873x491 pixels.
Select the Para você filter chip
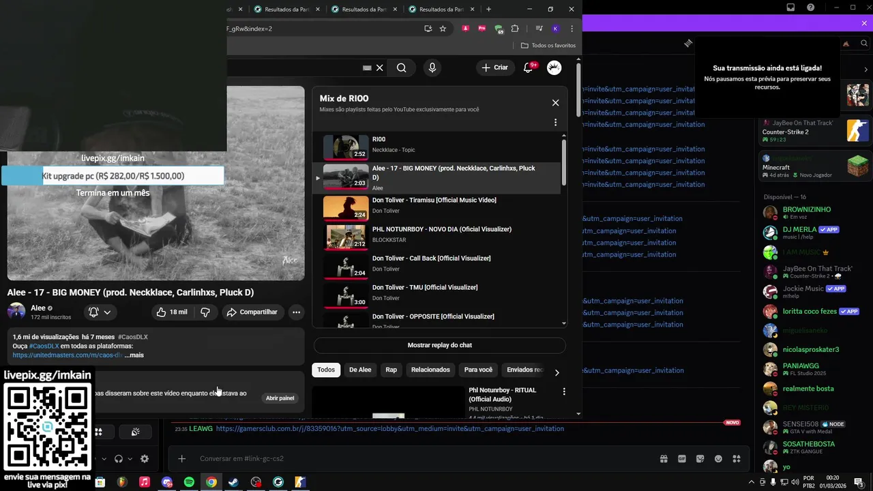(x=478, y=370)
